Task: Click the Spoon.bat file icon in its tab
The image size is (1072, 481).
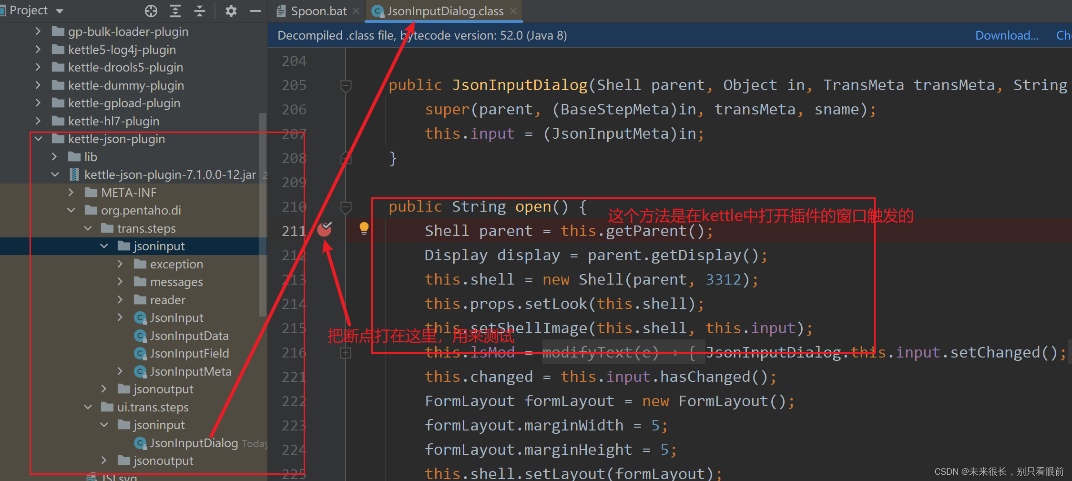Action: (281, 10)
